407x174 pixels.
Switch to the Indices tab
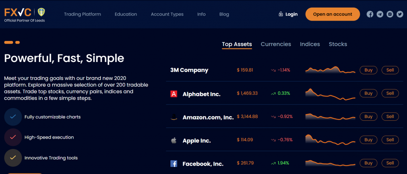(310, 44)
